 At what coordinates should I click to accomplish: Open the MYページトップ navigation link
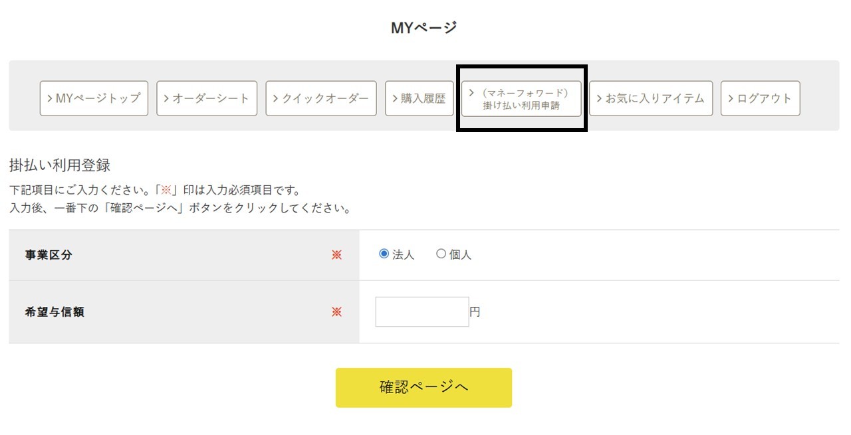(93, 98)
